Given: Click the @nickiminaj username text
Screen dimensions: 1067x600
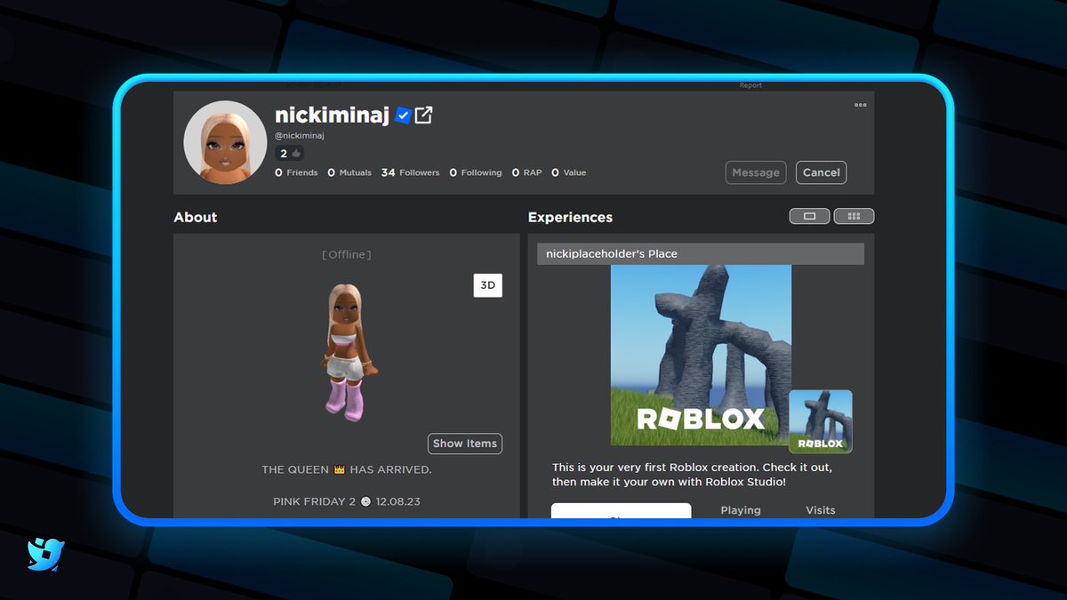Looking at the screenshot, I should pyautogui.click(x=300, y=136).
